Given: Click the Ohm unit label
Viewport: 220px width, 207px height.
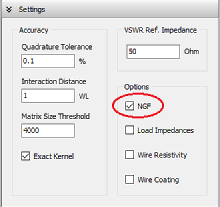Looking at the screenshot, I should [192, 52].
